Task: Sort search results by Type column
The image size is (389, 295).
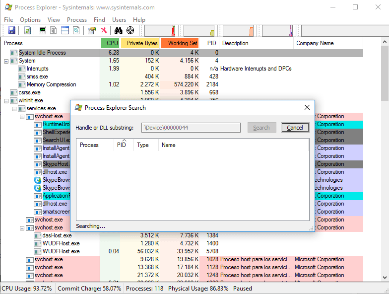Action: tap(146, 145)
